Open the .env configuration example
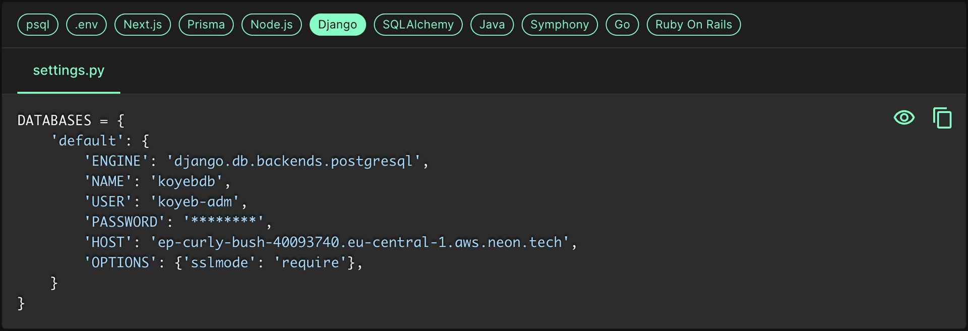The image size is (968, 331). (x=86, y=24)
